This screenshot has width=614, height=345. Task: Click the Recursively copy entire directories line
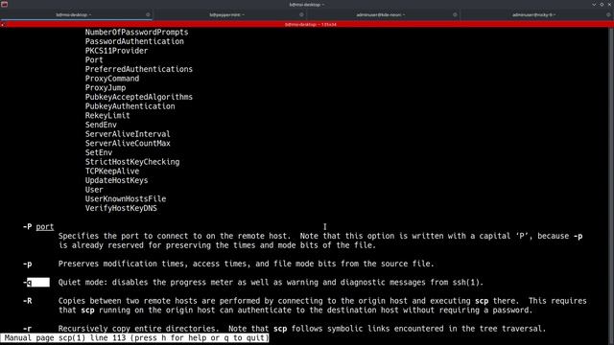click(x=302, y=329)
